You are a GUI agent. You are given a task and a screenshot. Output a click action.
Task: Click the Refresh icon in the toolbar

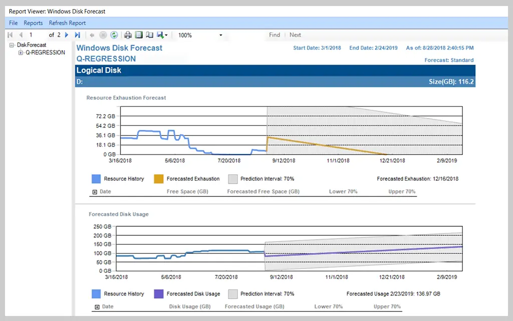(x=114, y=35)
